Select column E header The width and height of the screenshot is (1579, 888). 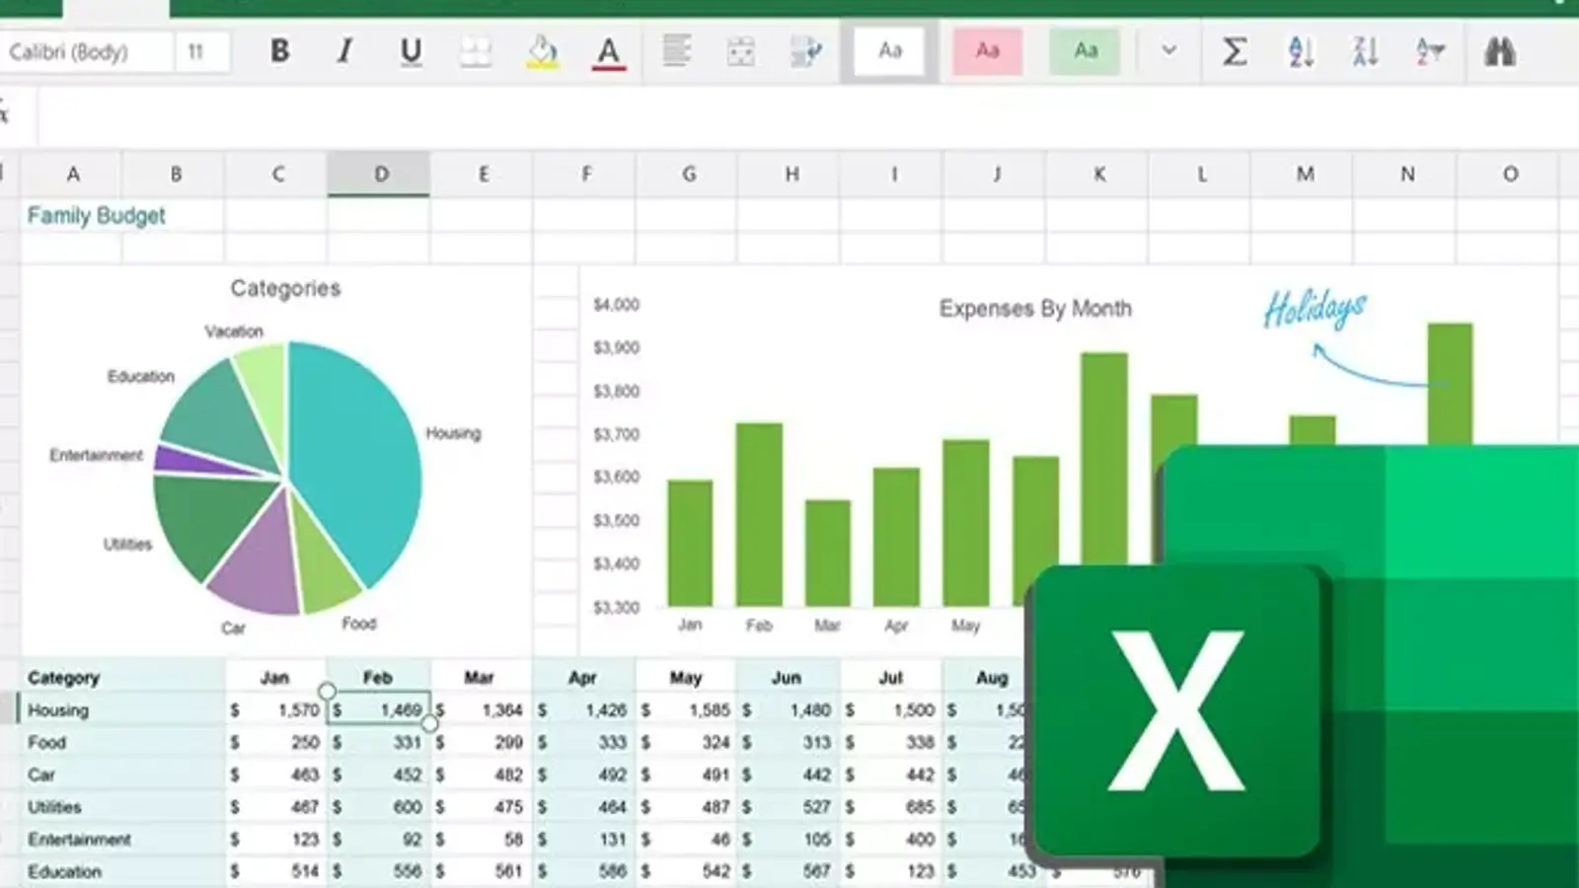point(483,175)
